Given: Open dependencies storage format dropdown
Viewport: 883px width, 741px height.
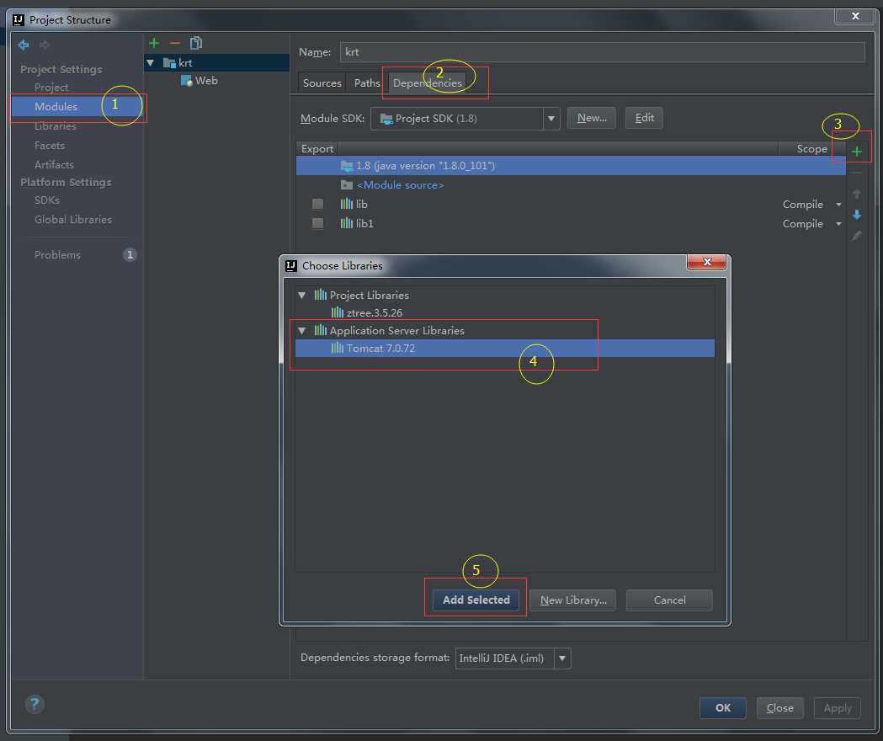Looking at the screenshot, I should click(562, 658).
